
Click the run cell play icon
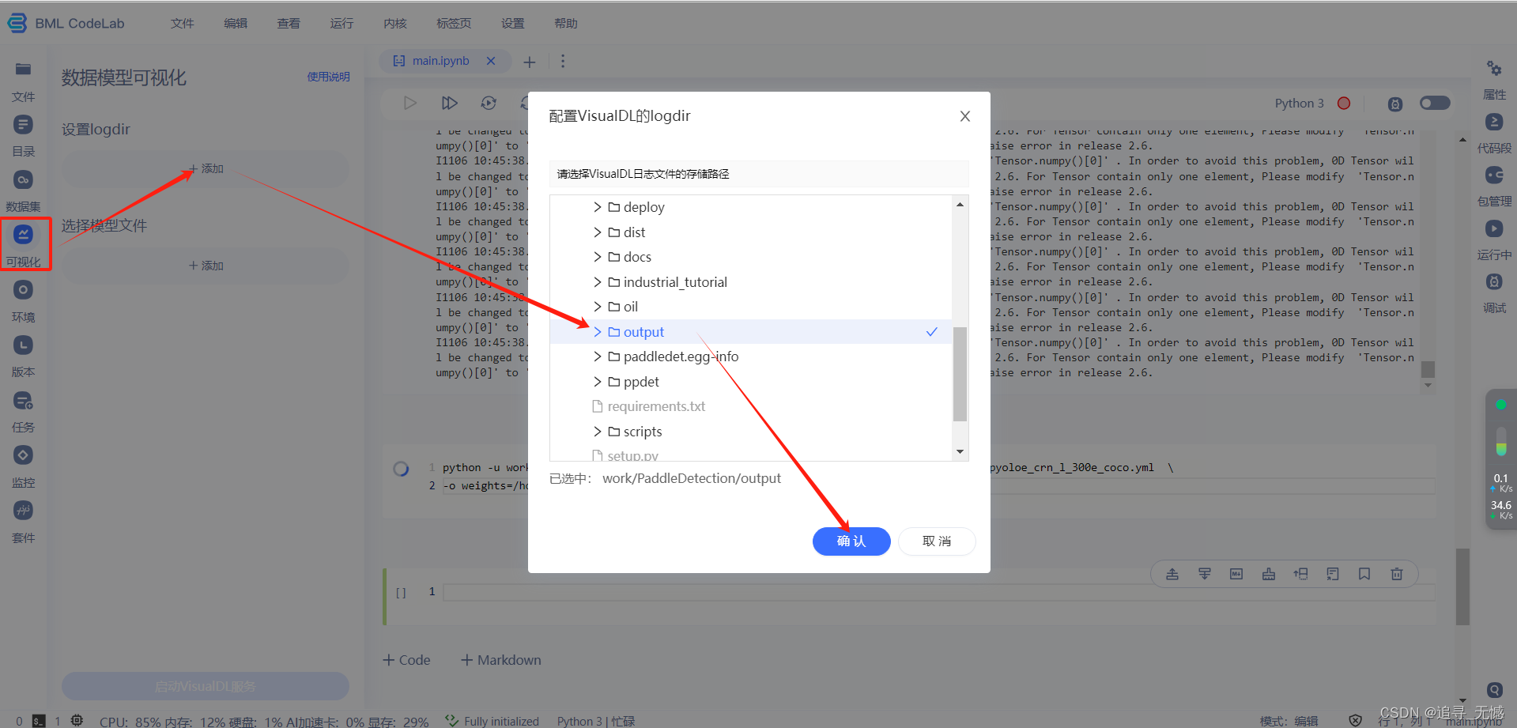click(x=409, y=103)
